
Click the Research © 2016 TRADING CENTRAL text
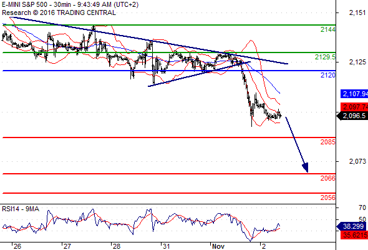point(59,12)
